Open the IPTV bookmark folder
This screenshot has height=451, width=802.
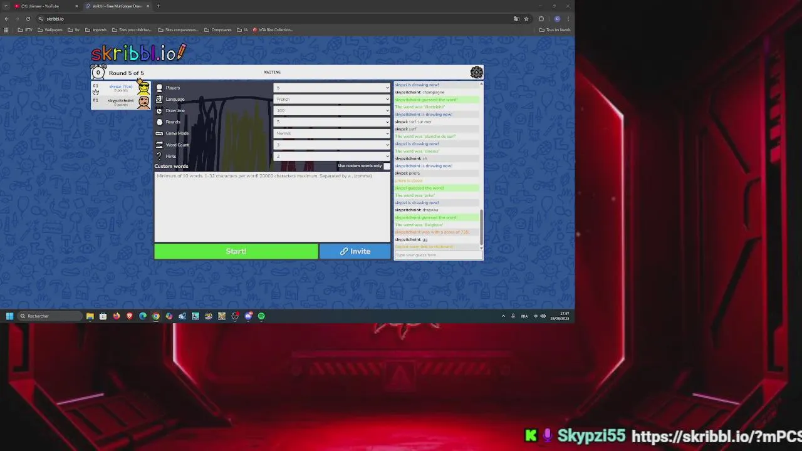point(25,29)
